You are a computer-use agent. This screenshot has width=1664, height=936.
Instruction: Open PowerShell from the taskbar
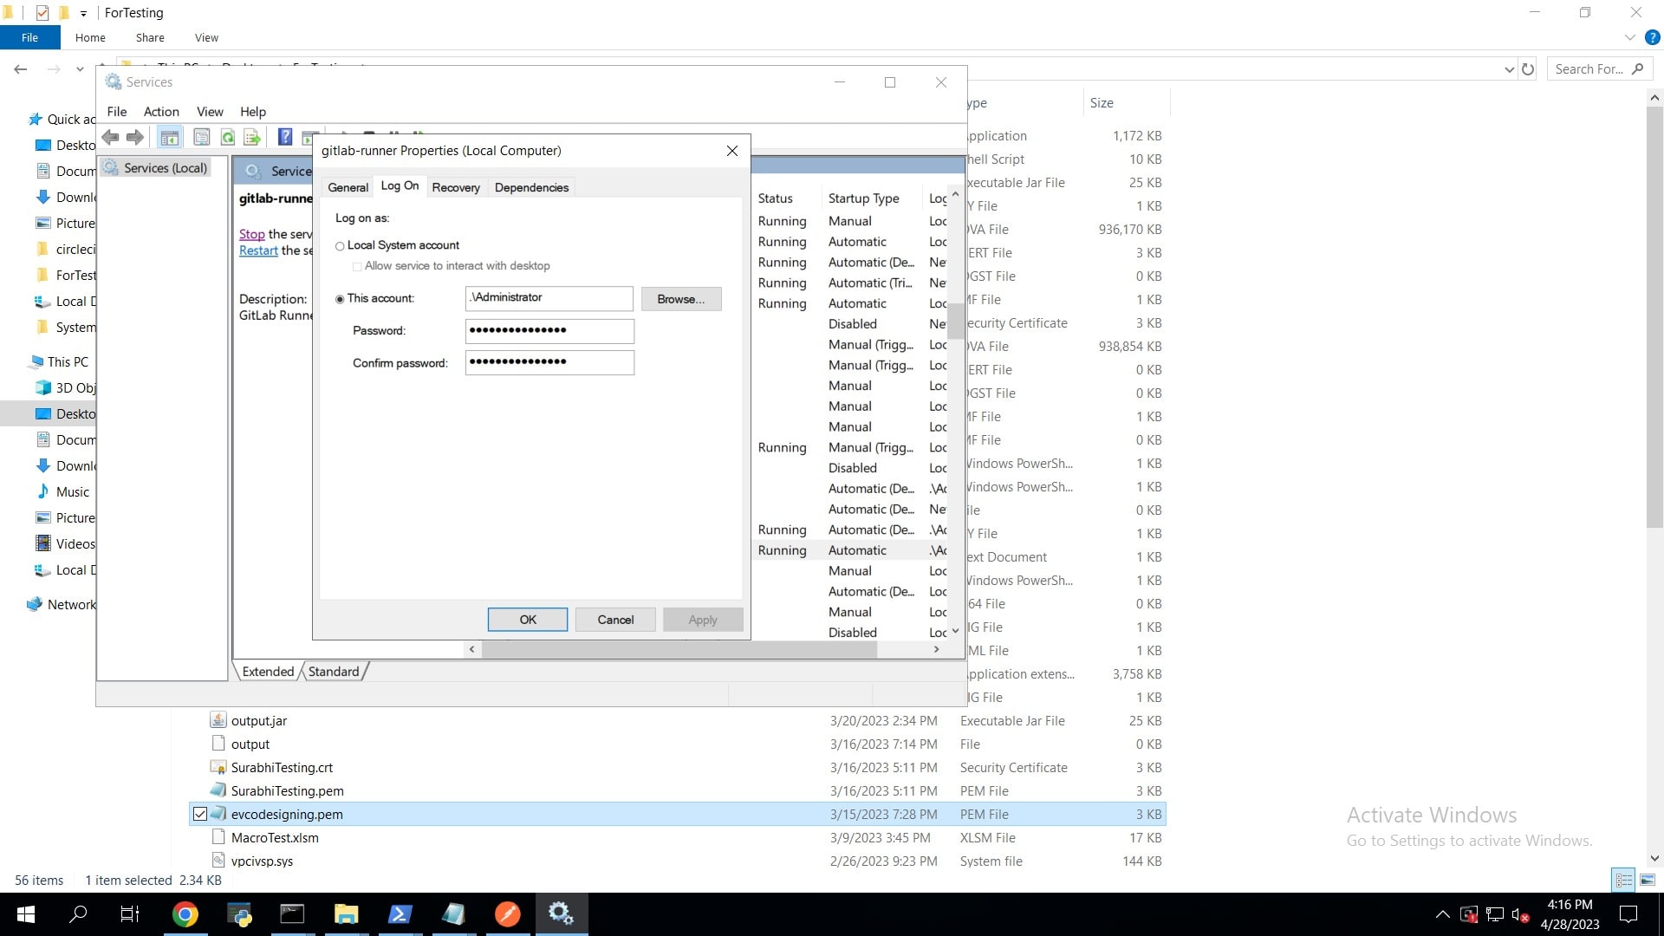400,914
